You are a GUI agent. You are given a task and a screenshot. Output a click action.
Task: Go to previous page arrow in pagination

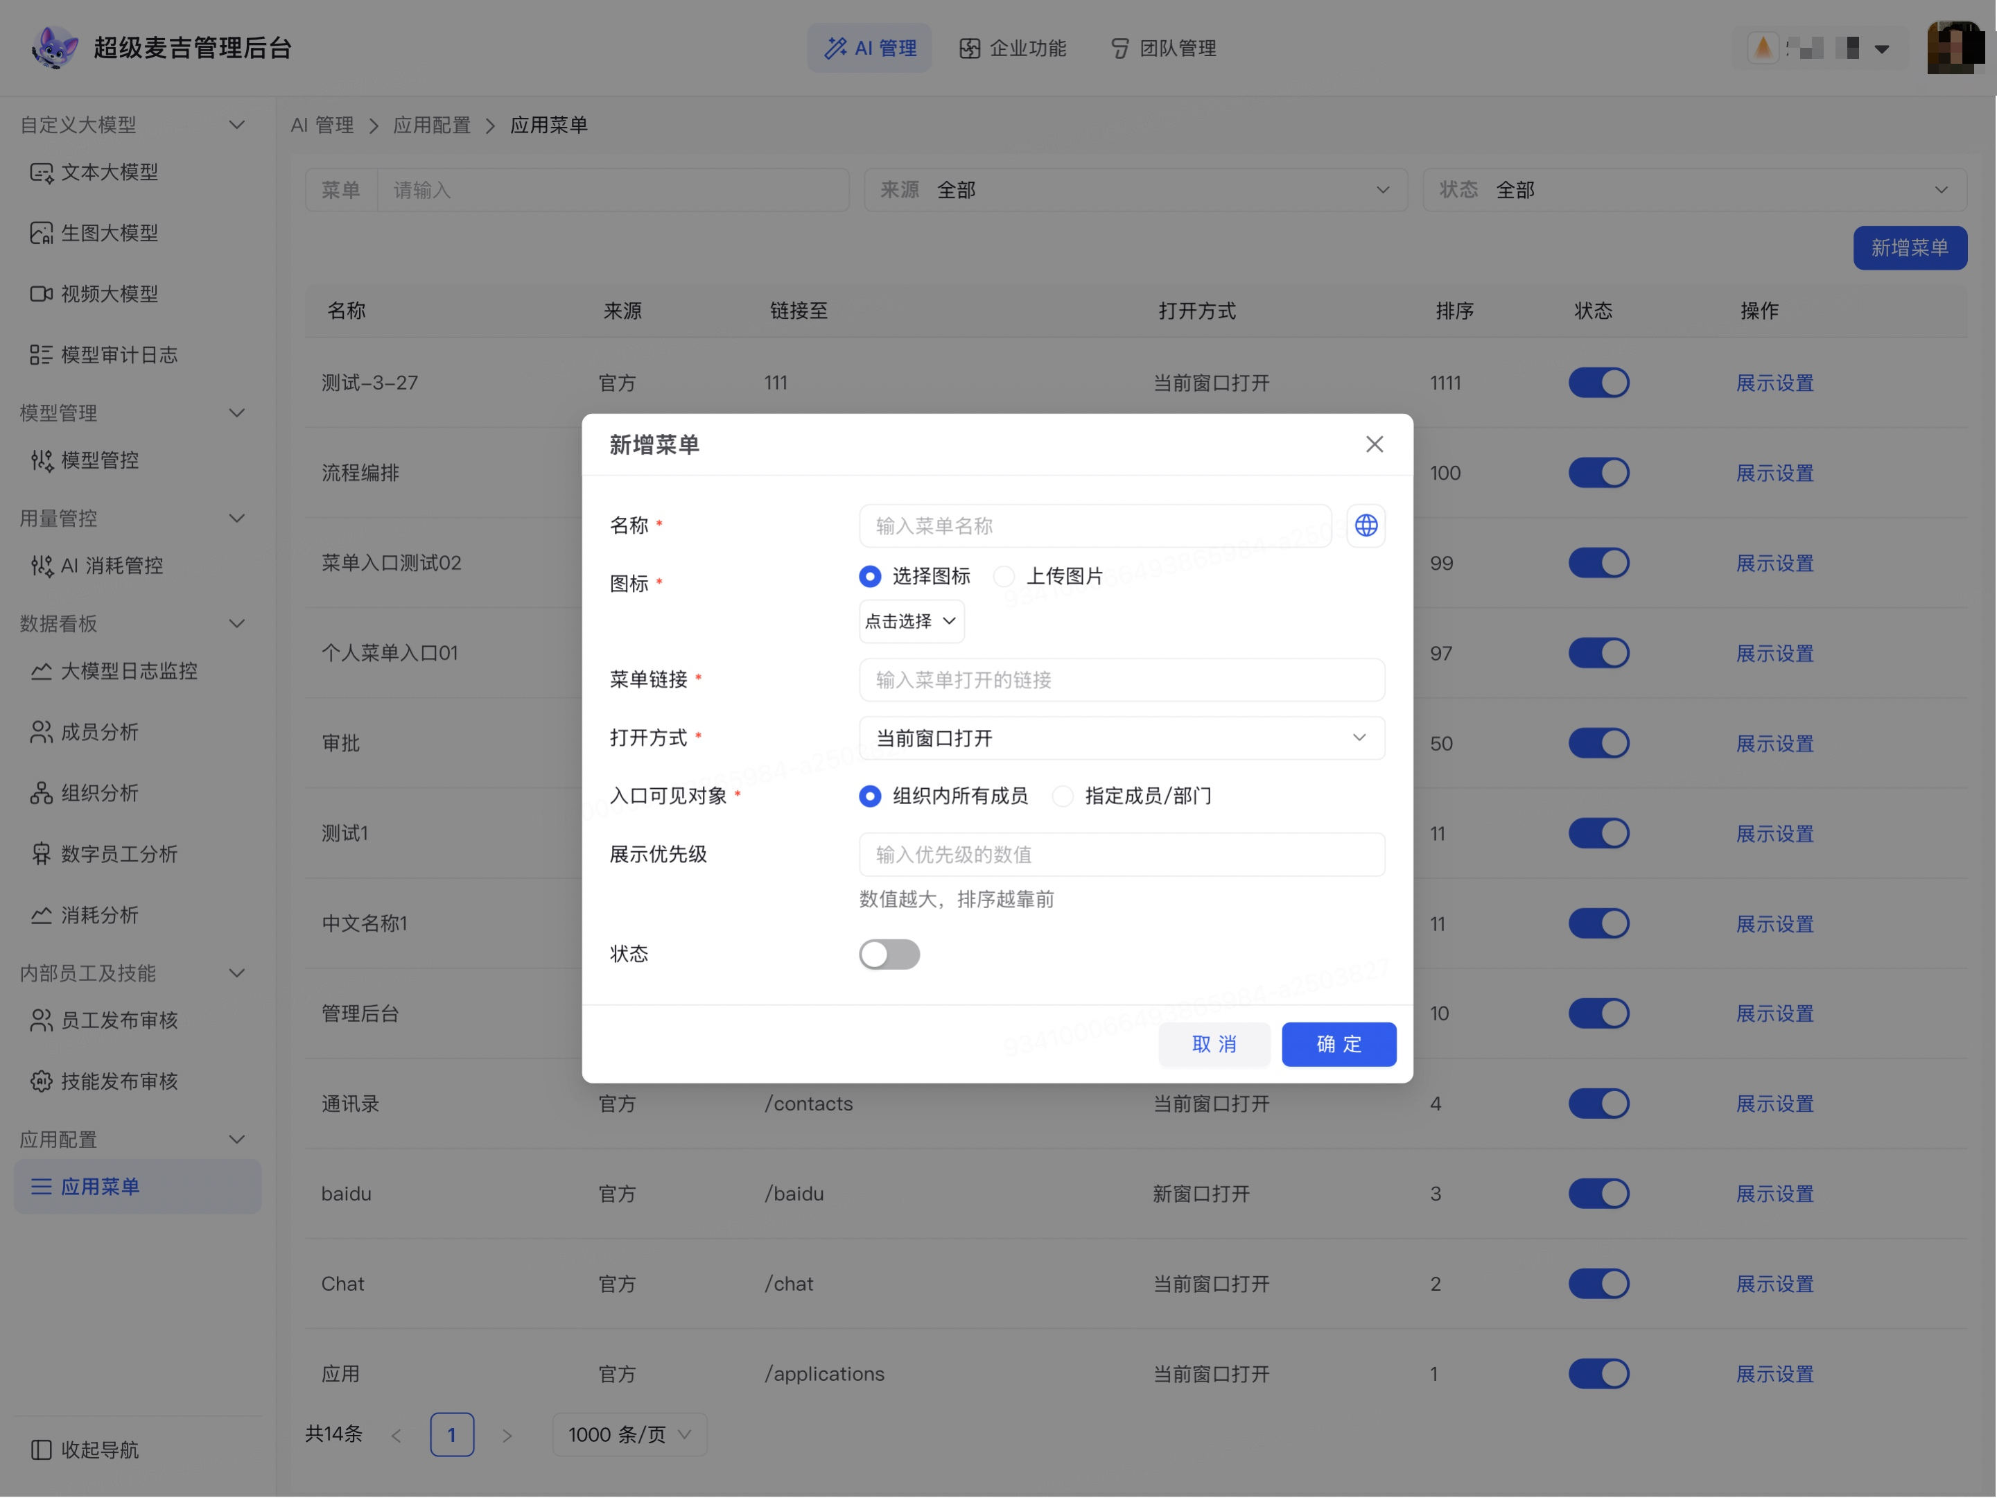(x=395, y=1436)
